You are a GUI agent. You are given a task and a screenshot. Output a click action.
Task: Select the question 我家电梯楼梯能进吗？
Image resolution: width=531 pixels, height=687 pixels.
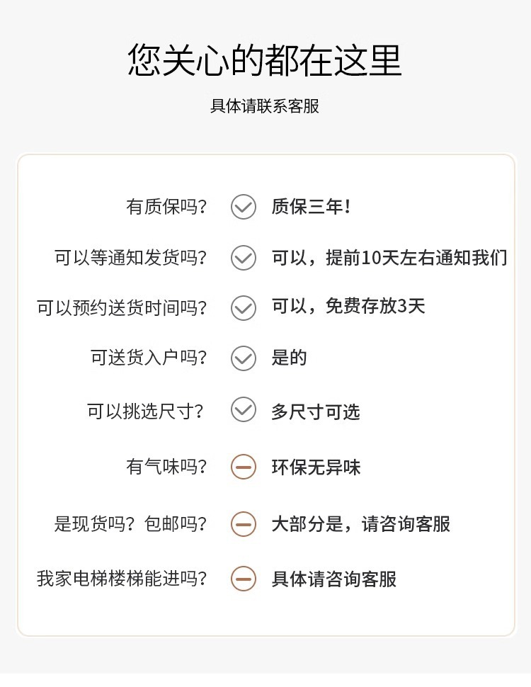pyautogui.click(x=122, y=579)
